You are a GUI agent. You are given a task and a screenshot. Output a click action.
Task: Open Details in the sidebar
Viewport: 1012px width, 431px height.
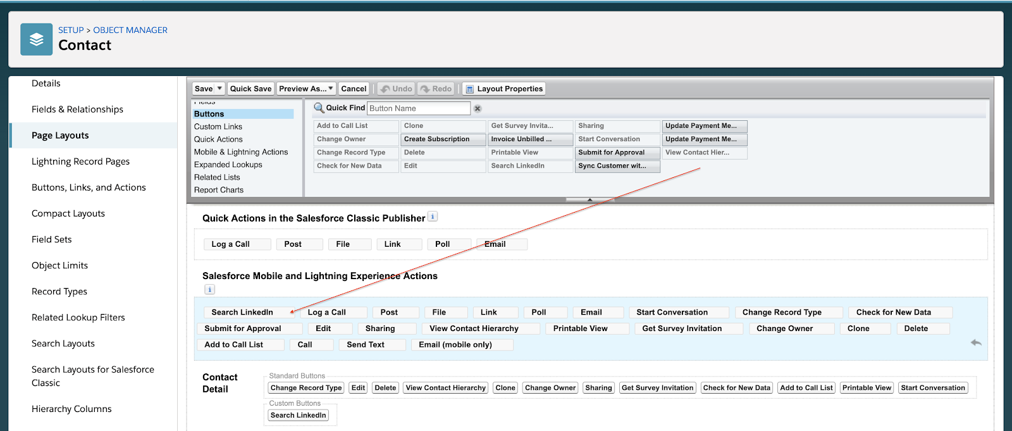46,83
